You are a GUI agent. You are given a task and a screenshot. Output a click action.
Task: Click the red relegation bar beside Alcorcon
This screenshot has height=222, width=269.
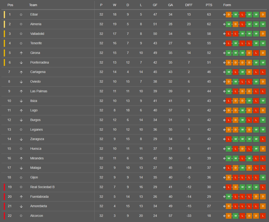coord(4,216)
